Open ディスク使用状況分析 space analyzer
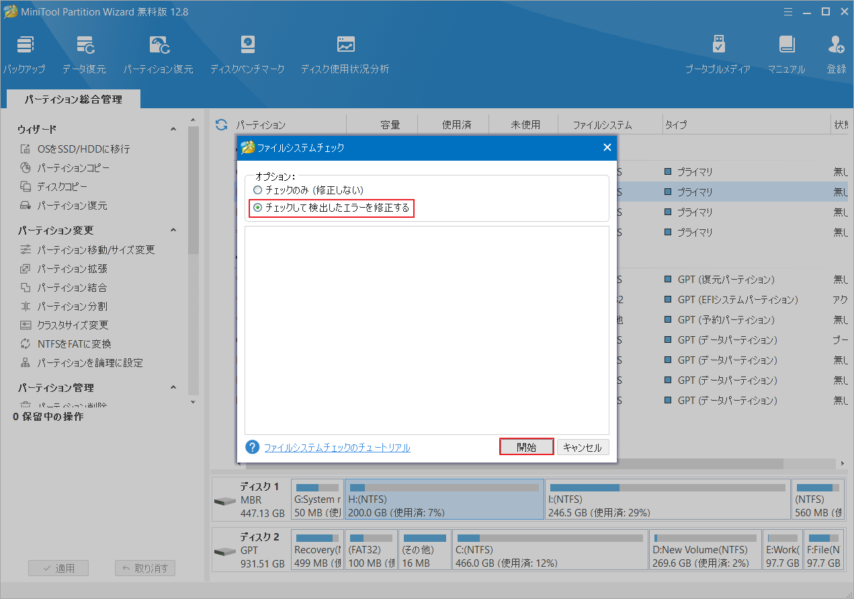This screenshot has height=599, width=854. (345, 54)
